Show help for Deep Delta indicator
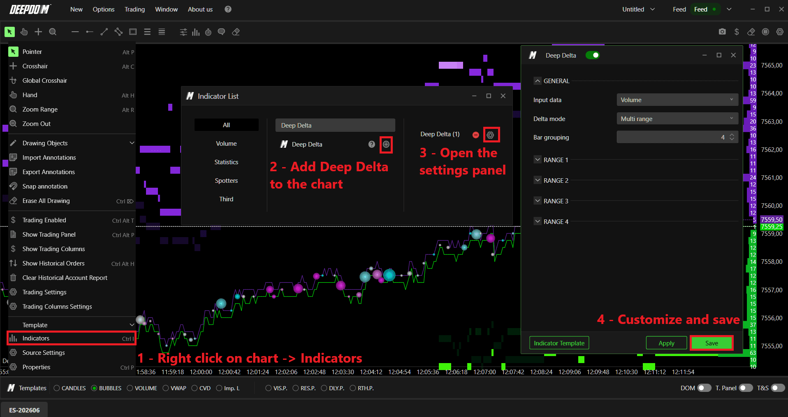The image size is (788, 417). pos(372,144)
